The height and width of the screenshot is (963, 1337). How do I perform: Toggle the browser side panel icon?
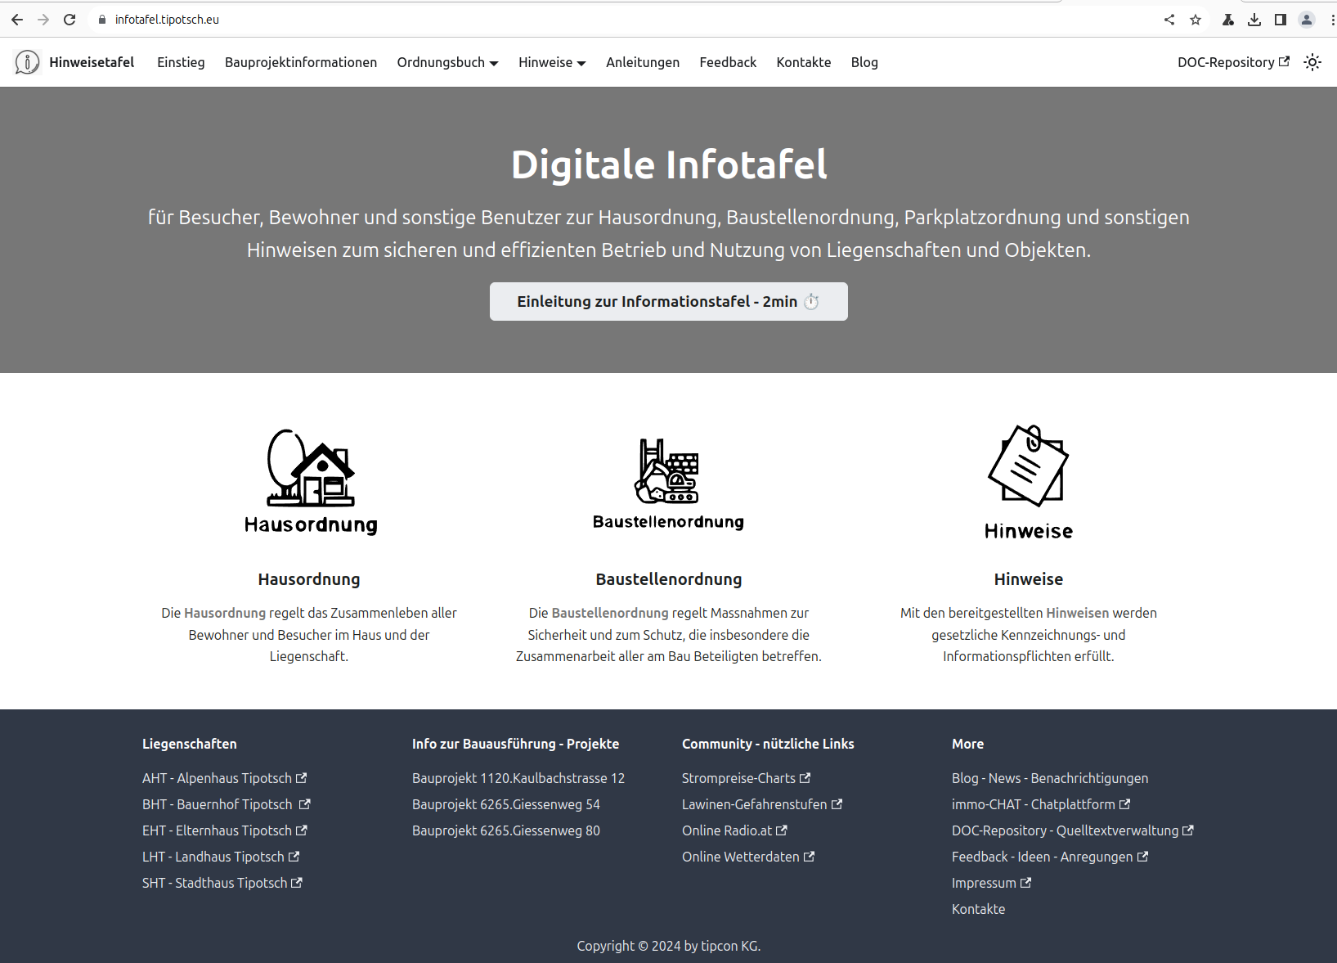[1281, 20]
